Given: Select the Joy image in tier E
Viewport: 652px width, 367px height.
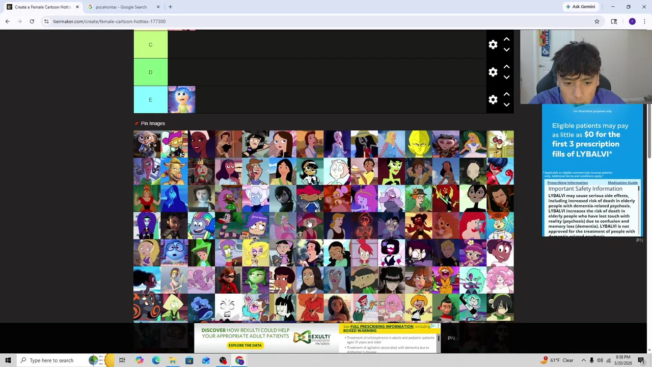Looking at the screenshot, I should (181, 99).
